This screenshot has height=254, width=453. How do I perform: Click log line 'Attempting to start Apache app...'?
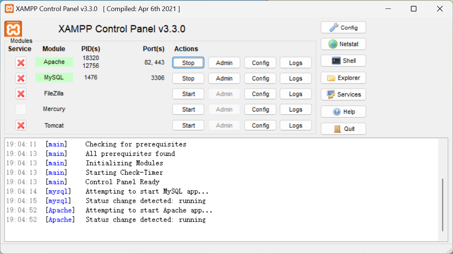coord(149,210)
